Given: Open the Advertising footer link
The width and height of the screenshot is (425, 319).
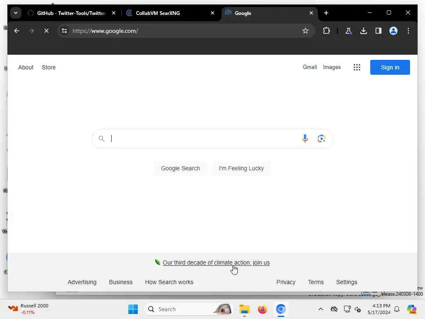Looking at the screenshot, I should click(82, 282).
